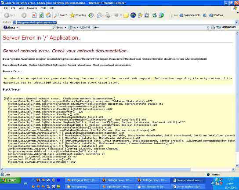
Task: Click the 'Source Error:' label
Action: click(12, 71)
